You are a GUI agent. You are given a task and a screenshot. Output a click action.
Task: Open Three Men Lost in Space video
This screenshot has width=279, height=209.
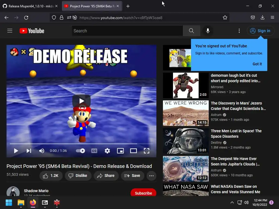pos(236,134)
